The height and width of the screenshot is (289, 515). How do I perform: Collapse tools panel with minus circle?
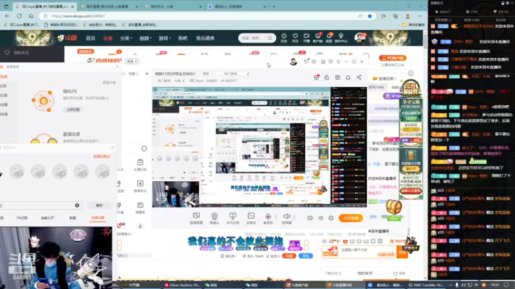tap(144, 148)
